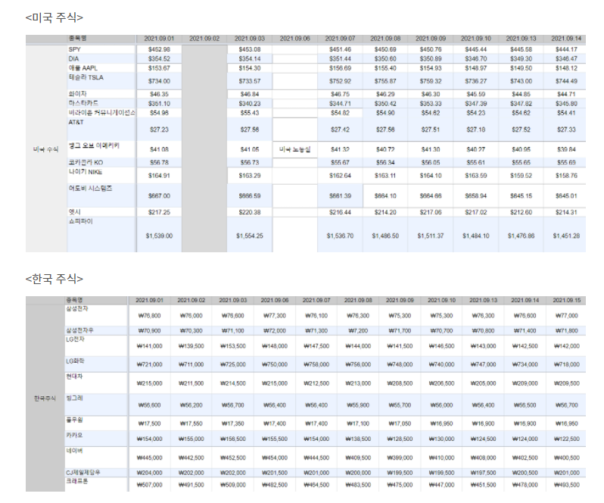Image resolution: width=604 pixels, height=503 pixels.
Task: Select the 쇼피파이 row label
Action: click(80, 221)
